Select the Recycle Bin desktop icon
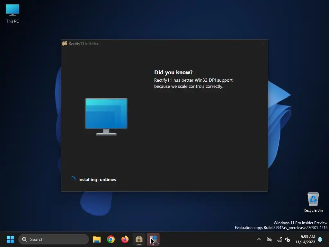 coord(313,203)
